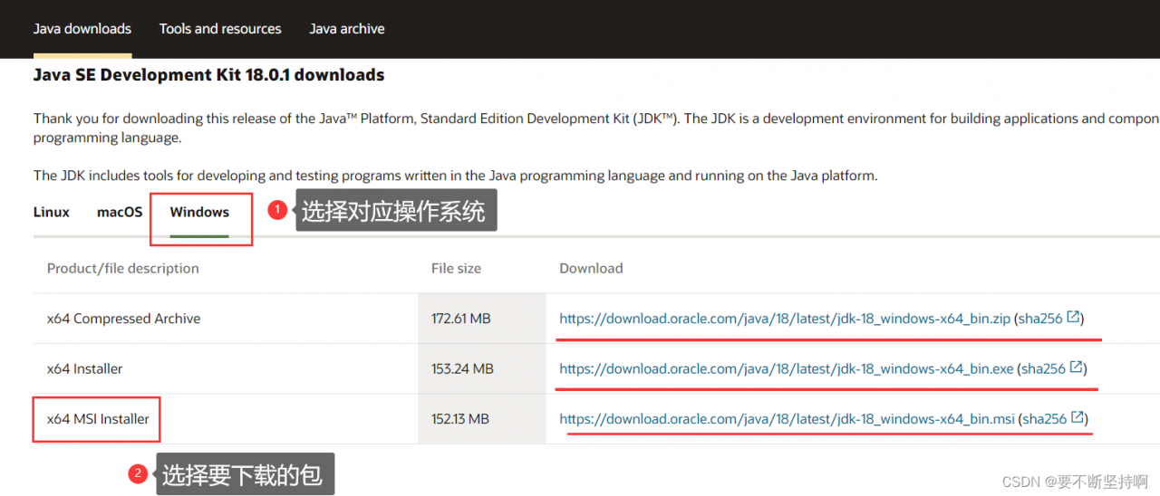Viewport: 1160px width, 496px height.
Task: Click the Java SE Development Kit 18.0.1 heading
Action: tap(209, 75)
